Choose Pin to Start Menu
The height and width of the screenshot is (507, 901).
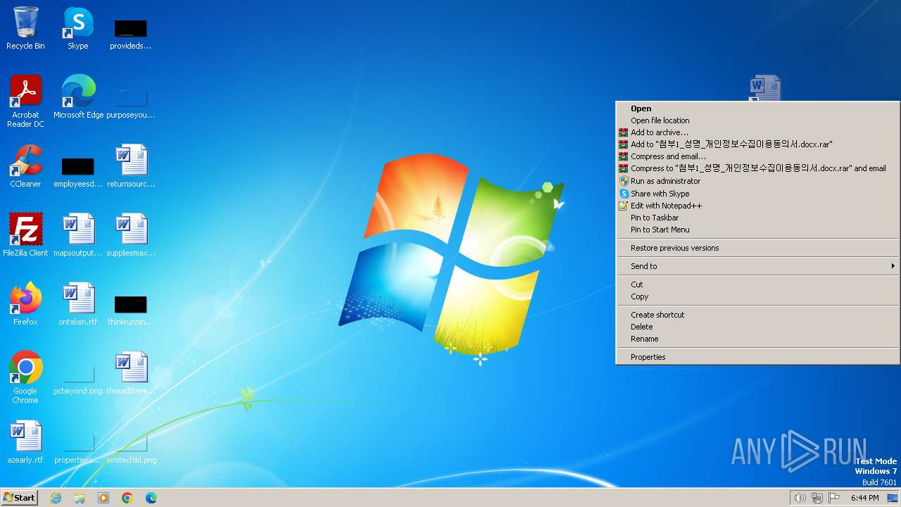[757, 230]
